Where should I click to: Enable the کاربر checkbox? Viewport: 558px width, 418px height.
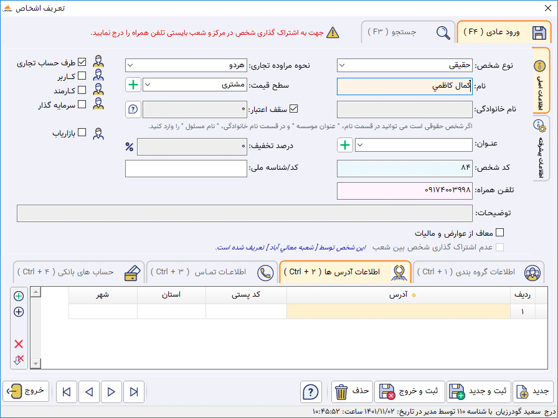(82, 76)
